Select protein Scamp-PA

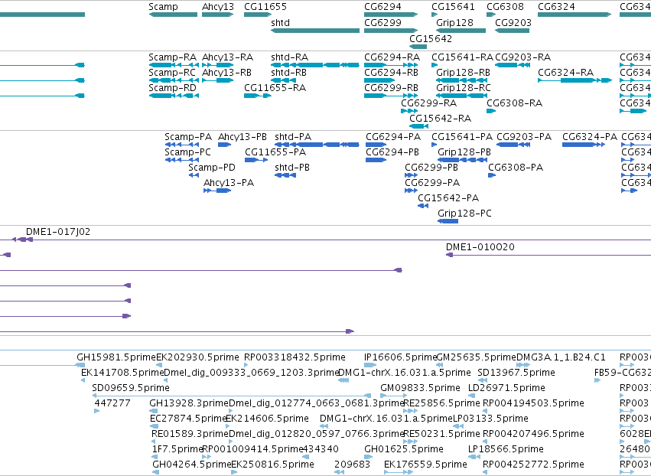click(188, 137)
